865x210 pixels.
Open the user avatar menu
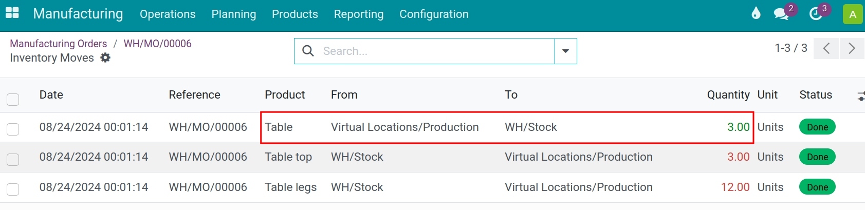click(x=853, y=14)
